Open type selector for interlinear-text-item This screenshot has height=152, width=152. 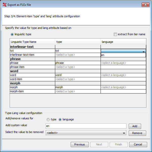[x=78, y=55]
